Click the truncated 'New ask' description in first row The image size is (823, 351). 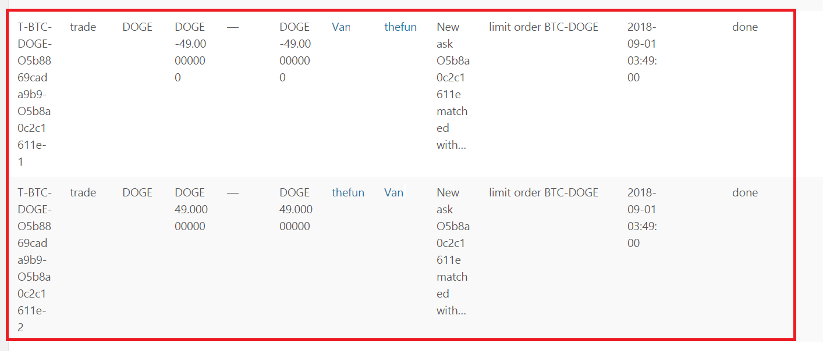tap(453, 86)
